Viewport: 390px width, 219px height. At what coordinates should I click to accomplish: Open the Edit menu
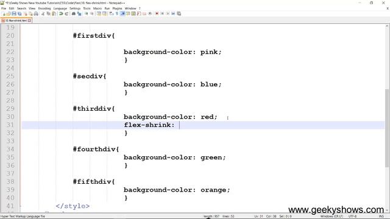coord(12,9)
